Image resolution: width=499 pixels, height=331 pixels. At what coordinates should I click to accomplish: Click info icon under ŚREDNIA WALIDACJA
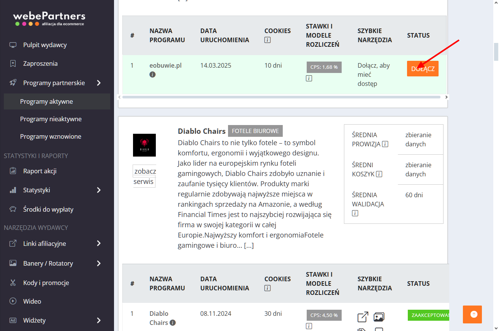pyautogui.click(x=355, y=213)
